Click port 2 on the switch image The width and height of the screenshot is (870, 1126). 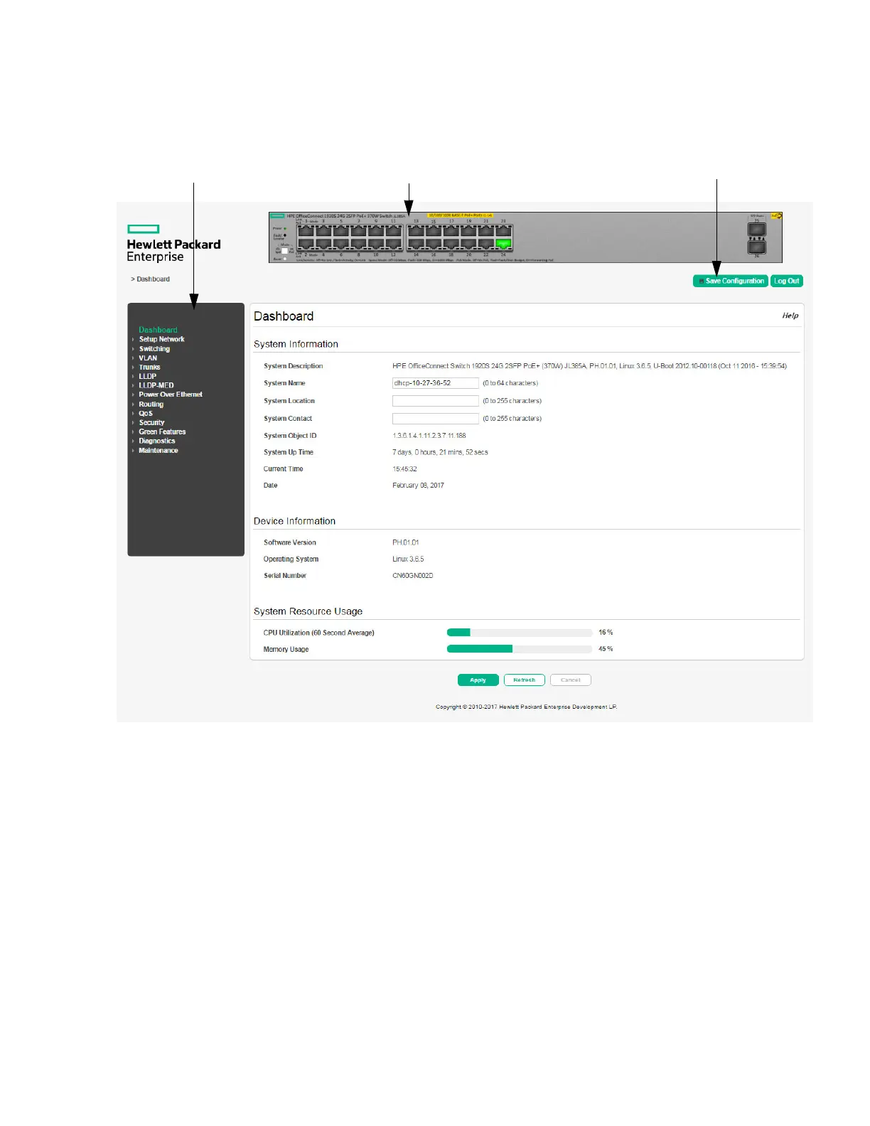[x=306, y=245]
